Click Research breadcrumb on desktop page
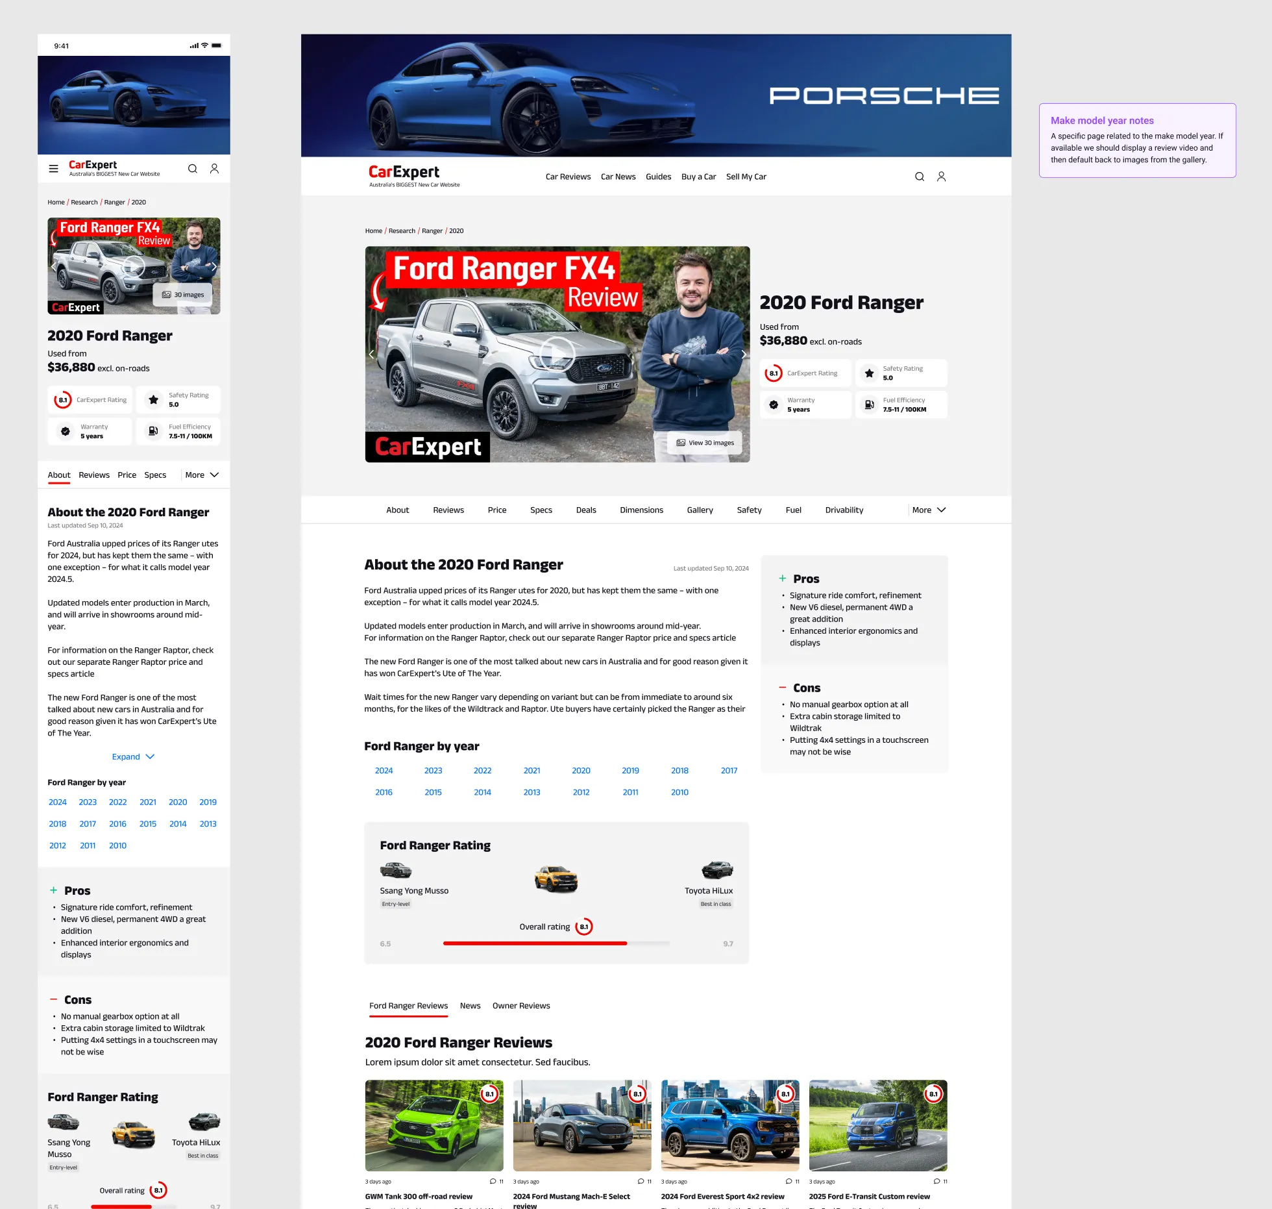The width and height of the screenshot is (1272, 1209). point(402,231)
